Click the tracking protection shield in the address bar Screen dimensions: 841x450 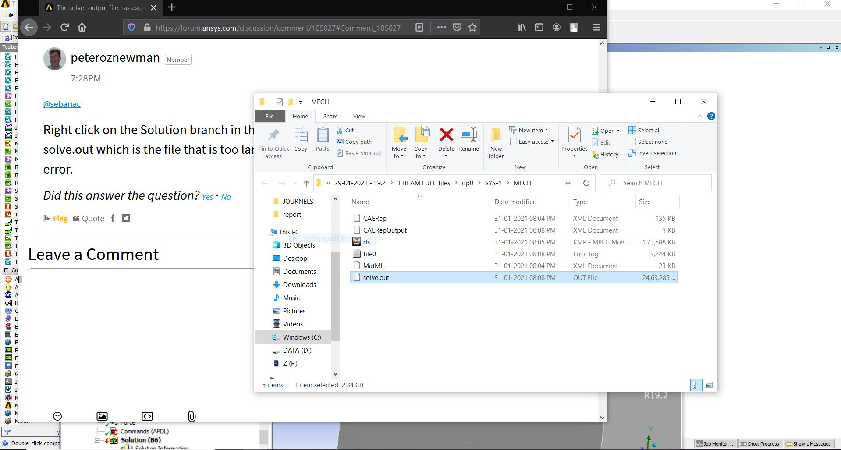tap(131, 27)
